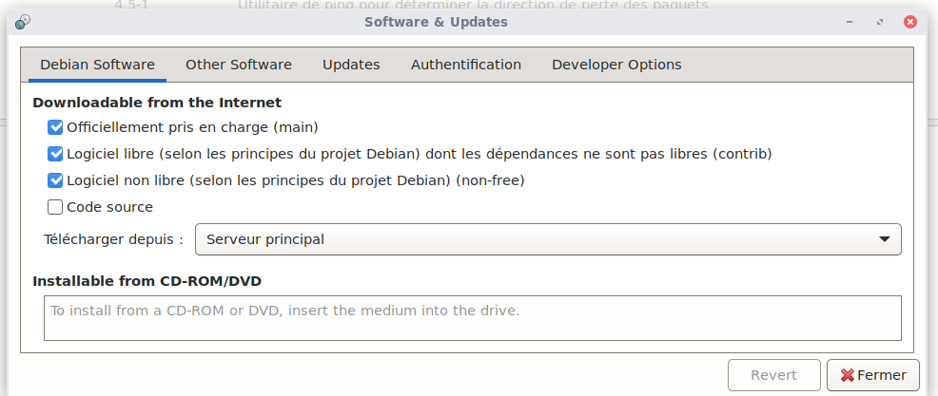938x396 pixels.
Task: Toggle the Logiciel non libre (non-free) checkbox
Action: point(55,180)
